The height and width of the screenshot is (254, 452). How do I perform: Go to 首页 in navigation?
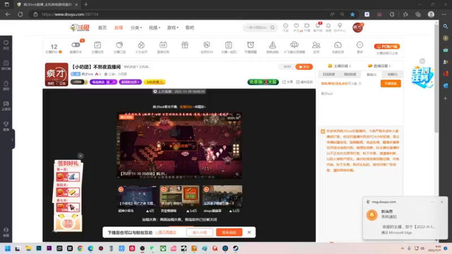[x=102, y=28]
